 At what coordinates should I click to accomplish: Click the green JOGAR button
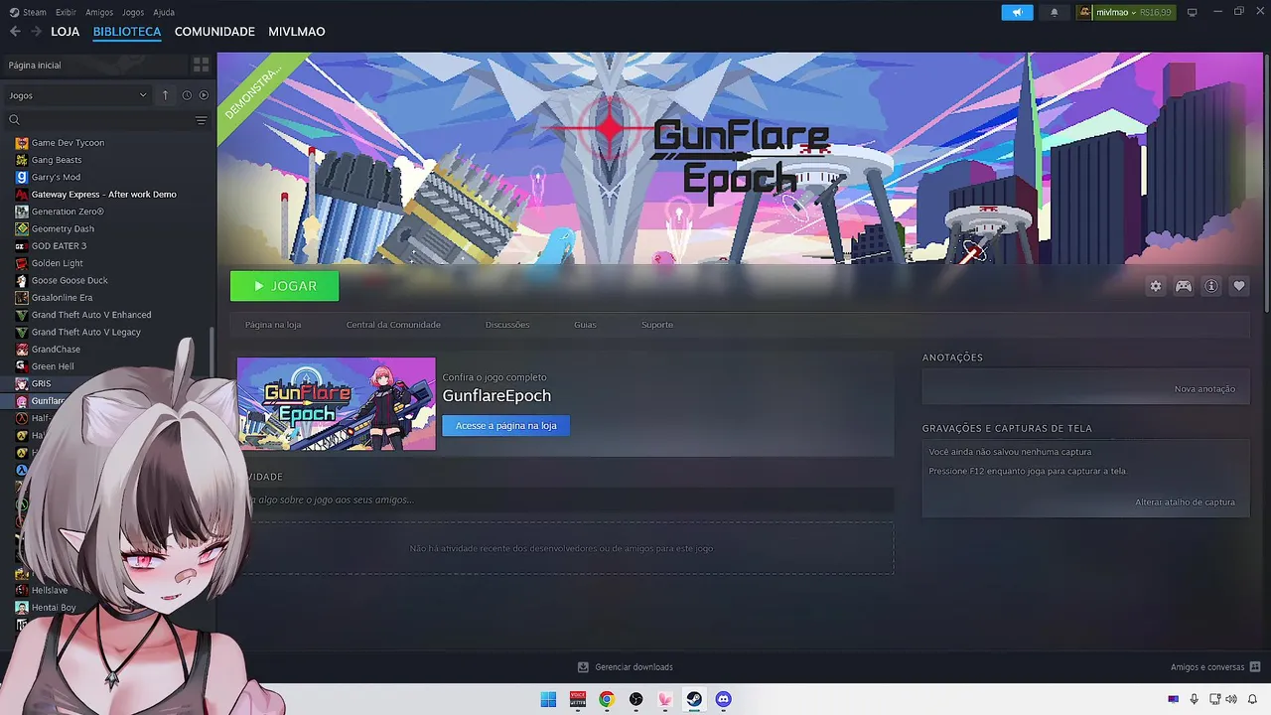[x=284, y=286]
